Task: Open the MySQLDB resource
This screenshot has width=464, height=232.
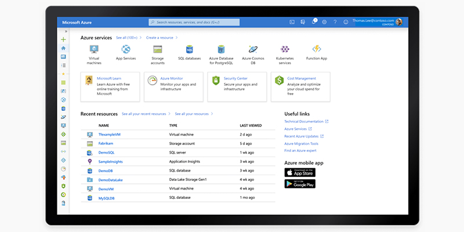Action: [106, 198]
